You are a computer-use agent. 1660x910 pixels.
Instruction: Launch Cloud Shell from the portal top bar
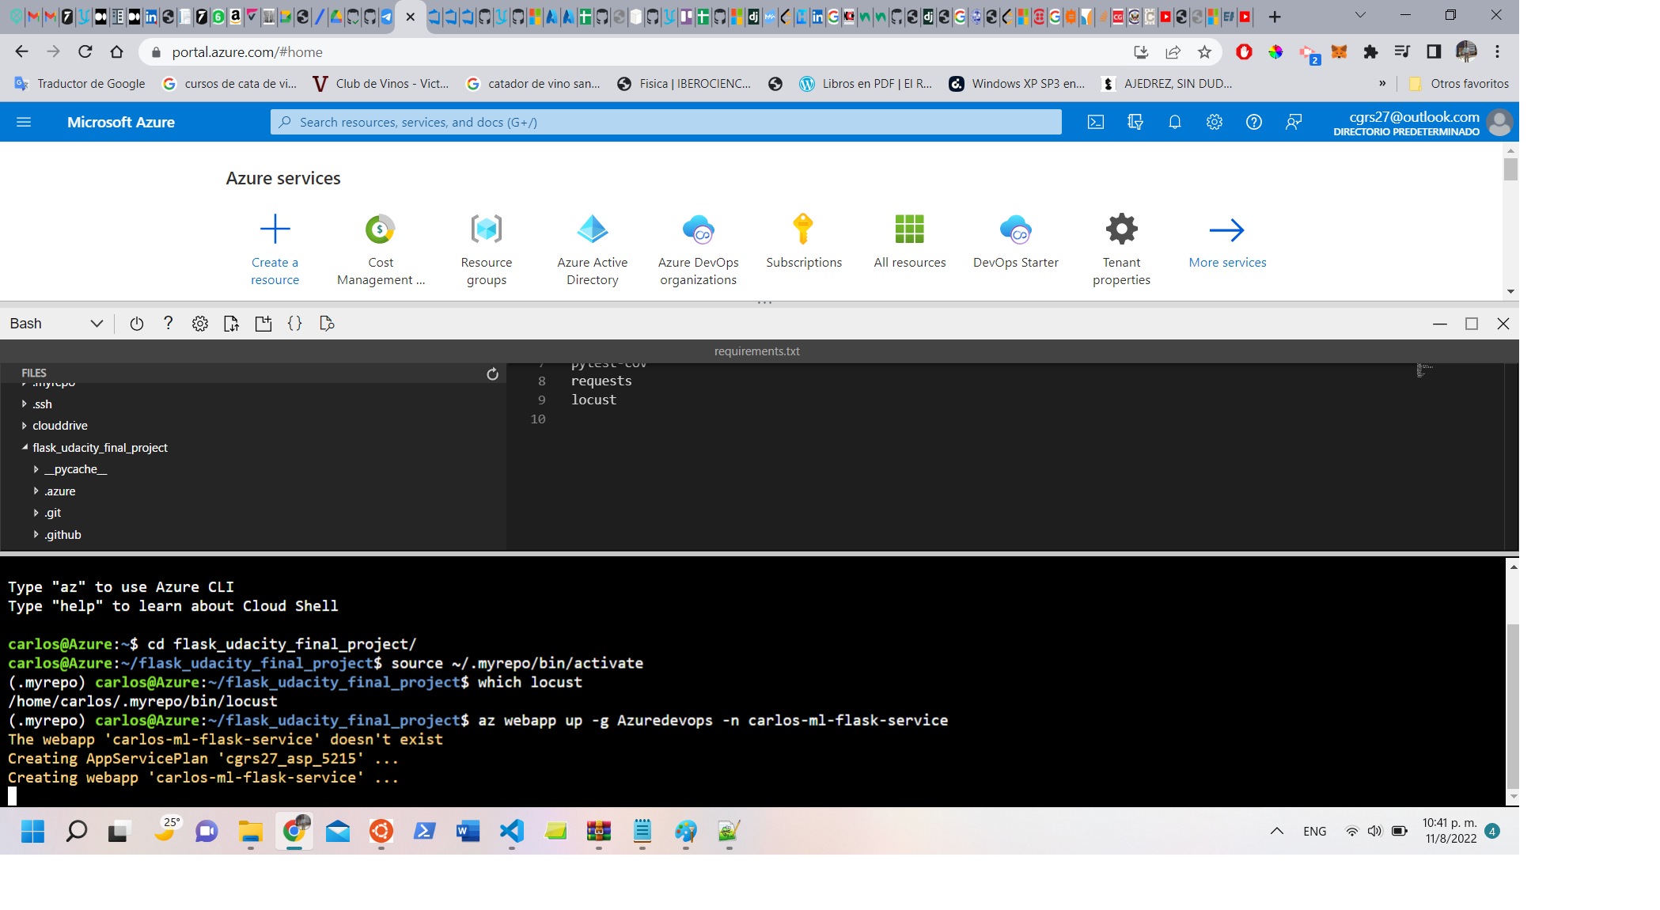[1096, 122]
